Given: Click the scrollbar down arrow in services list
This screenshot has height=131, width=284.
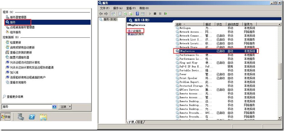Looking at the screenshot, I should click(280, 118).
